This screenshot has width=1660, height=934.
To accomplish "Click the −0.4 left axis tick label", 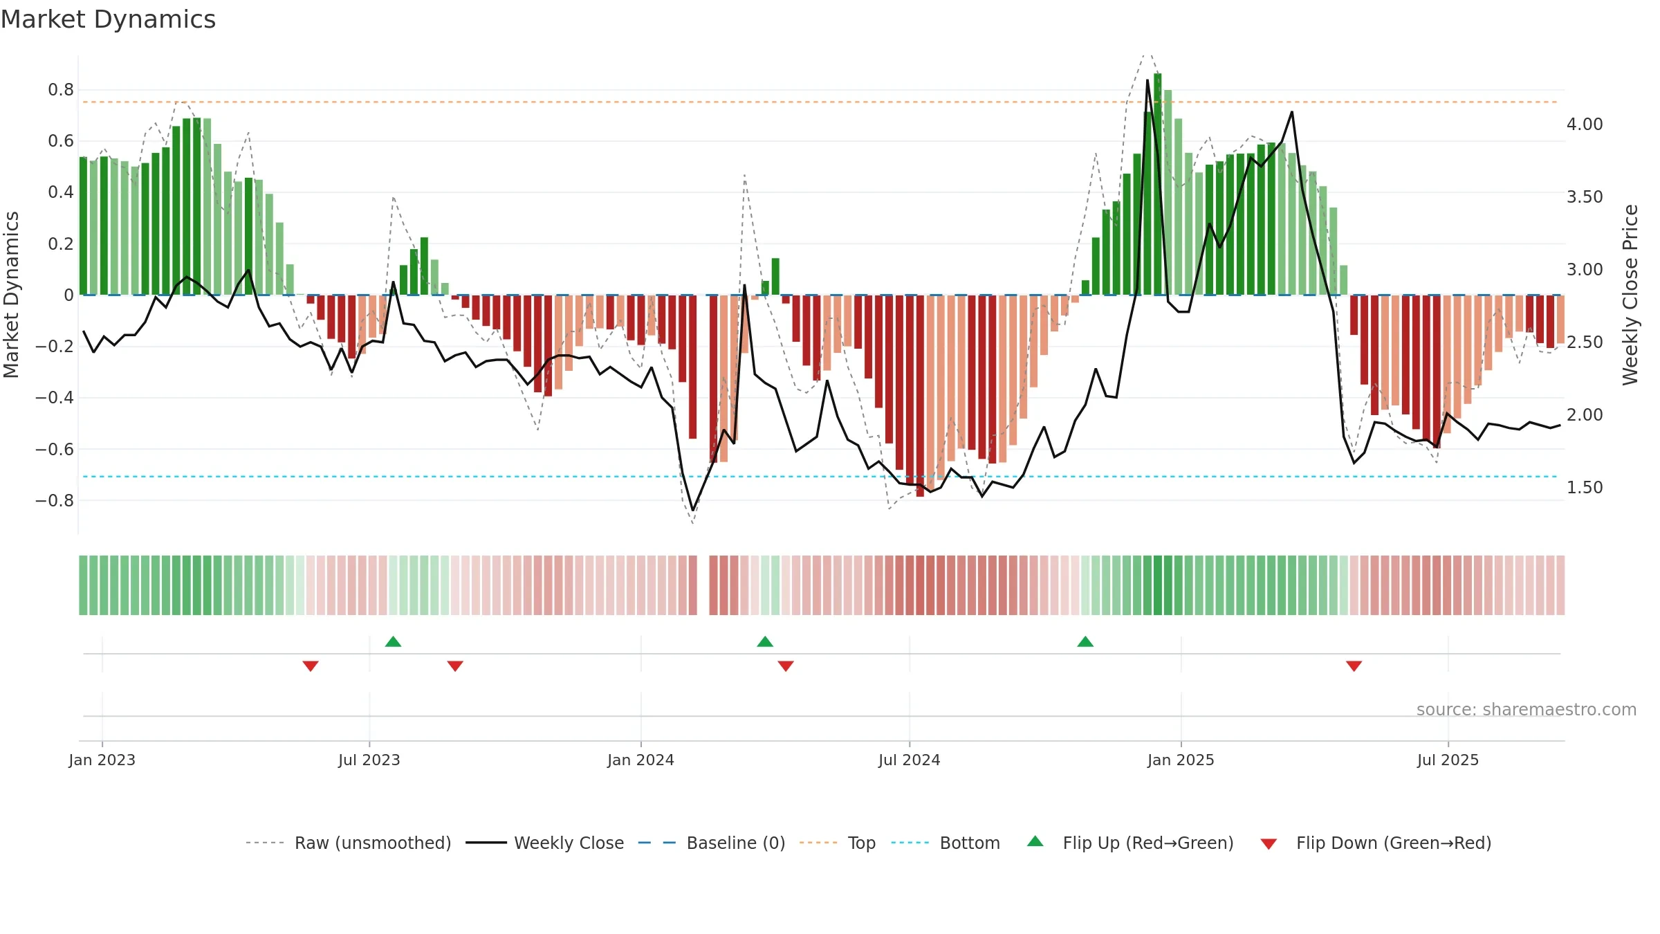I will pyautogui.click(x=55, y=397).
